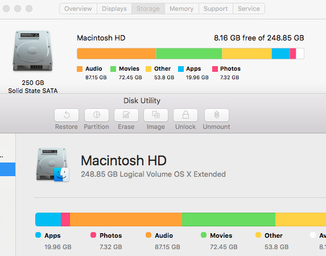Click the hard drive icon labeled 250 GB
This screenshot has width=326, height=256.
point(33,51)
